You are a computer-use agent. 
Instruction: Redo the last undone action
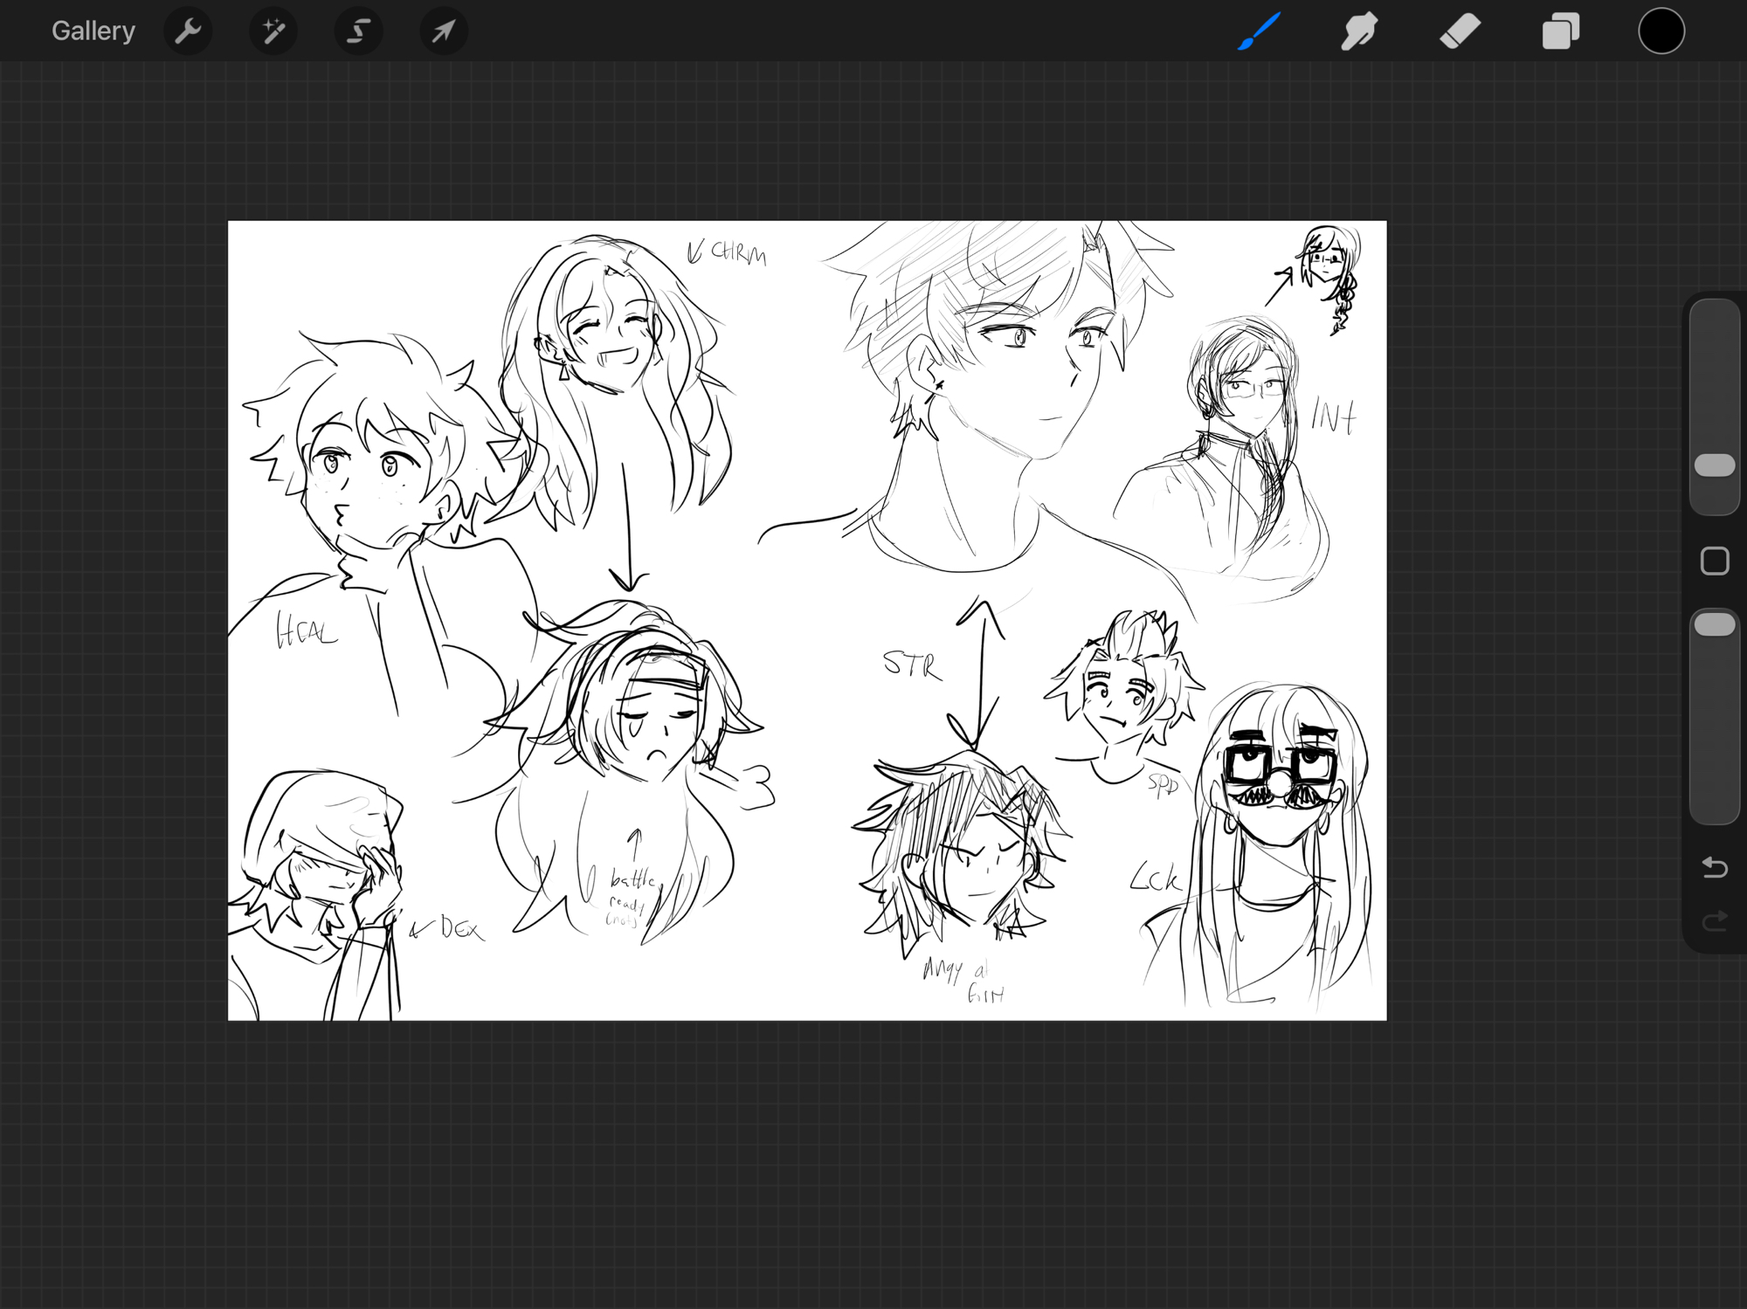click(1714, 920)
